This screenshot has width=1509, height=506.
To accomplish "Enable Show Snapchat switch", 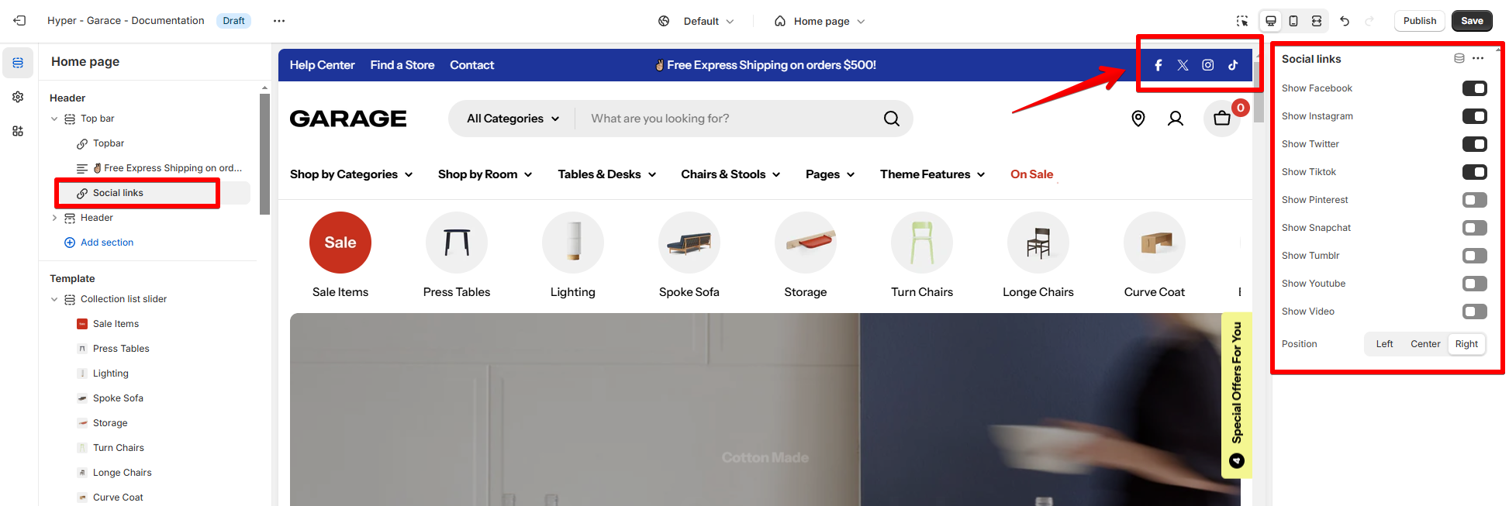I will [1475, 228].
